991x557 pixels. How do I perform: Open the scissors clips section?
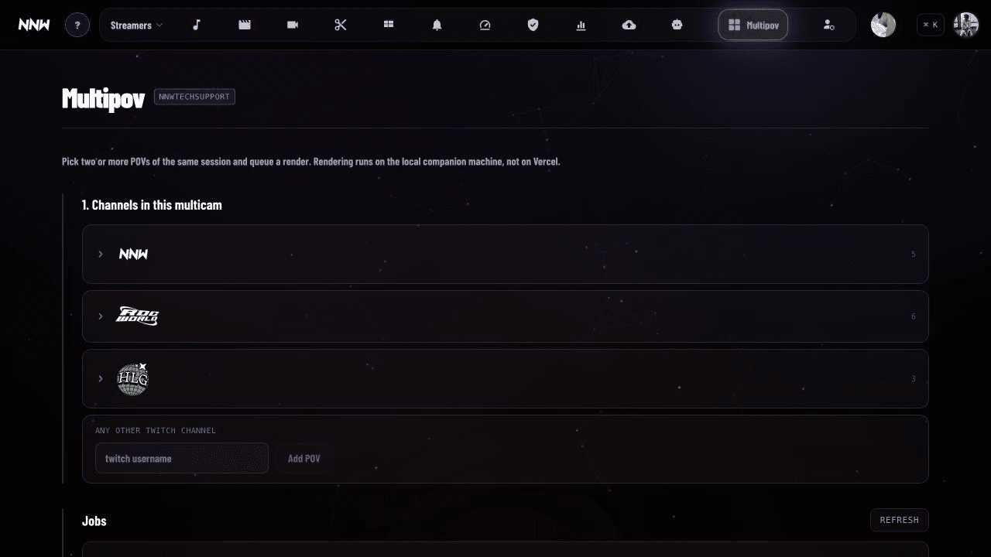tap(341, 25)
